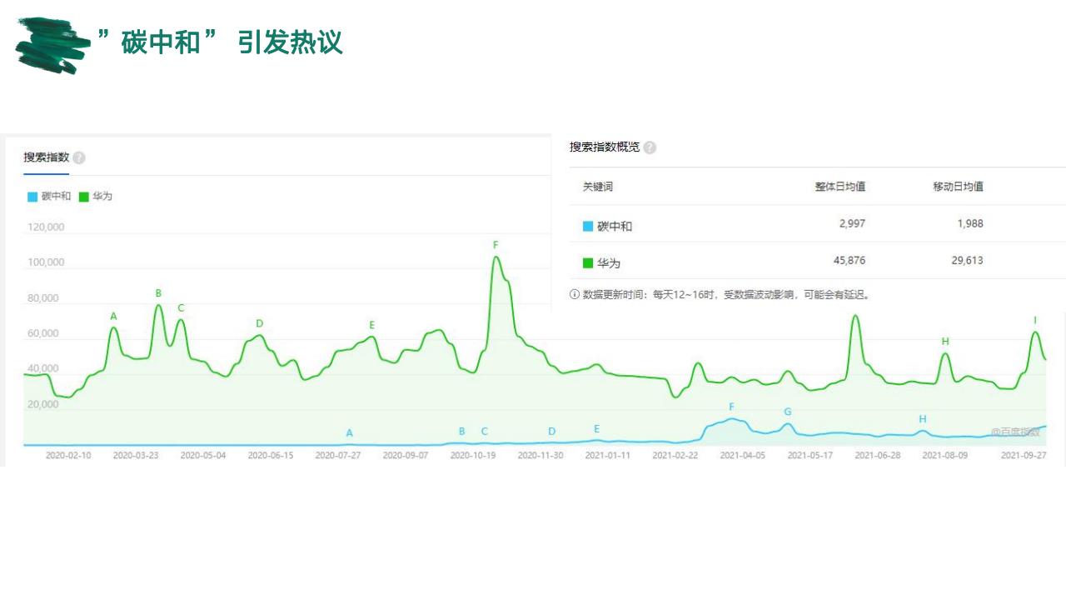Click the value 29,613 in table
The height and width of the screenshot is (600, 1066).
click(x=966, y=260)
